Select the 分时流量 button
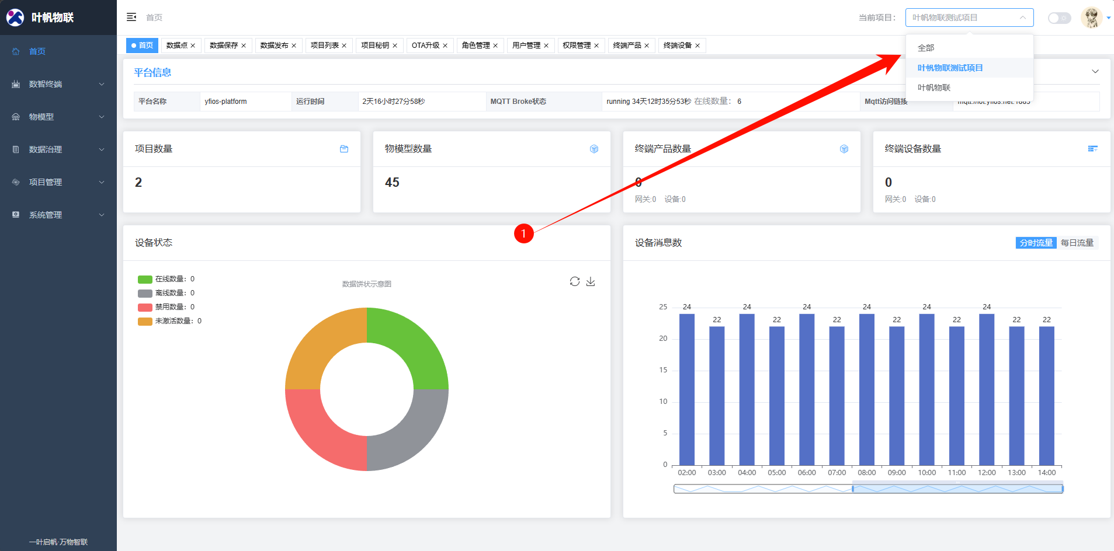Viewport: 1114px width, 551px height. (1036, 243)
